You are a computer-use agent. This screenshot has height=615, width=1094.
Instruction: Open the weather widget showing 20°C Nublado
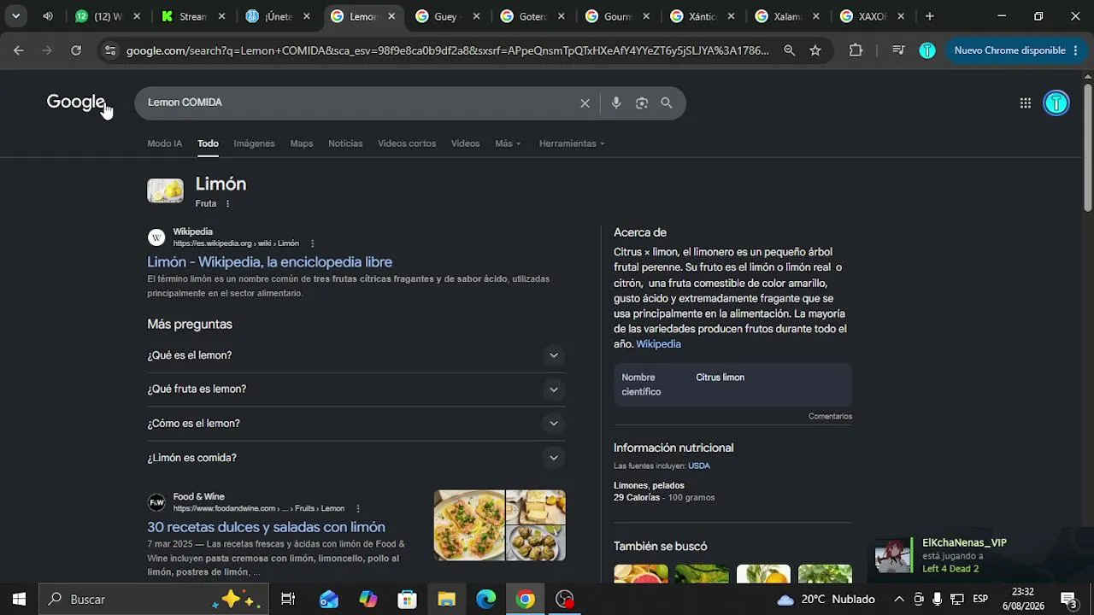(826, 600)
